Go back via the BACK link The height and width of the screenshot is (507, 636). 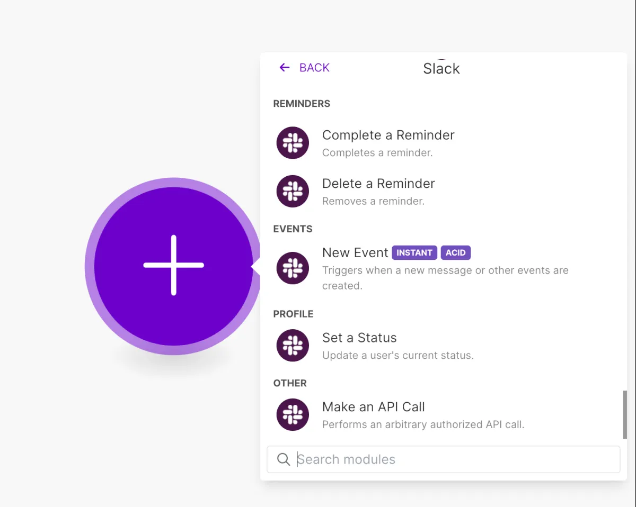(304, 67)
